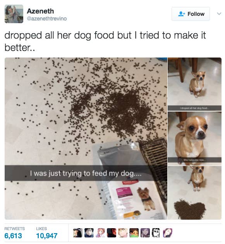The width and height of the screenshot is (225, 244).
Task: Open Azeneth's profile avatar
Action: click(x=14, y=14)
